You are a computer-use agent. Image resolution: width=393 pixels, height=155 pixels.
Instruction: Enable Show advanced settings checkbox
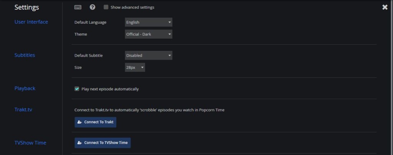tap(106, 7)
